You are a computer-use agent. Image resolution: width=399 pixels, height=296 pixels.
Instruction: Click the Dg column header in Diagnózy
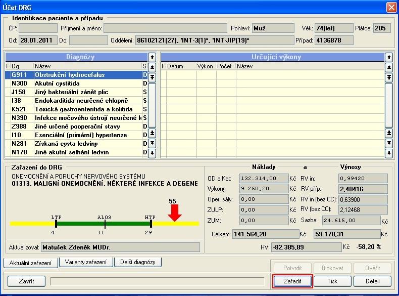[22, 66]
